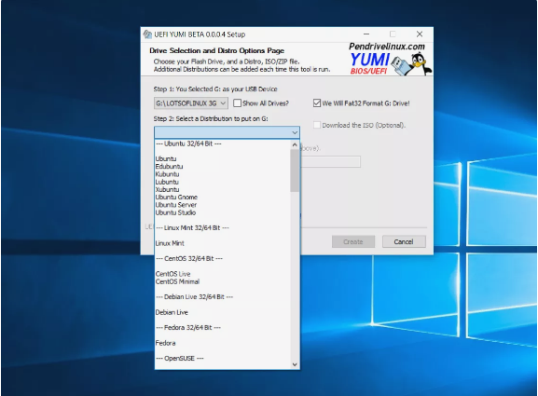Uncheck the Fat32 Format G: Drive checkbox
Screen dimensions: 538x396
[317, 102]
